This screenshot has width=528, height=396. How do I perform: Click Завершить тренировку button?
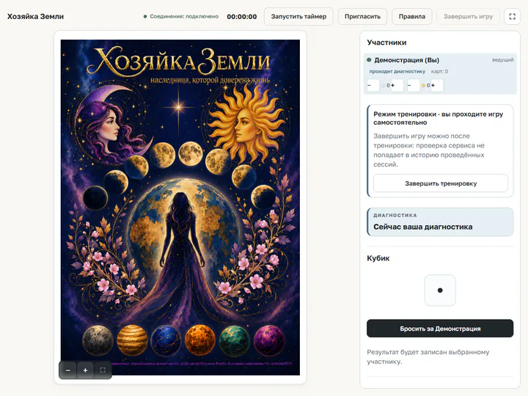tap(441, 183)
